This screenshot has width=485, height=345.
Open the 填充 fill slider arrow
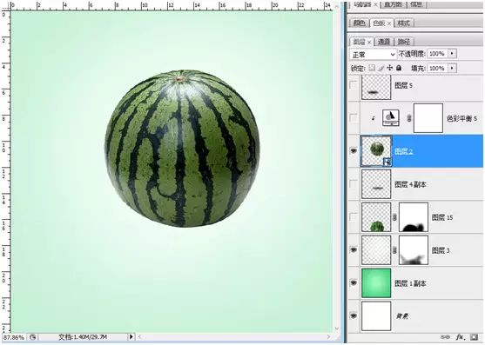(453, 68)
